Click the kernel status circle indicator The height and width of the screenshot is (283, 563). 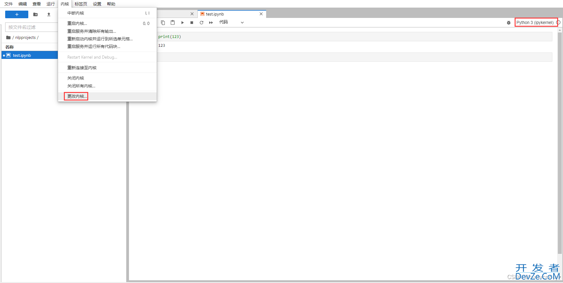[x=558, y=22]
